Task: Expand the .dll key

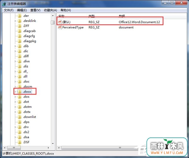Action: (x=15, y=76)
